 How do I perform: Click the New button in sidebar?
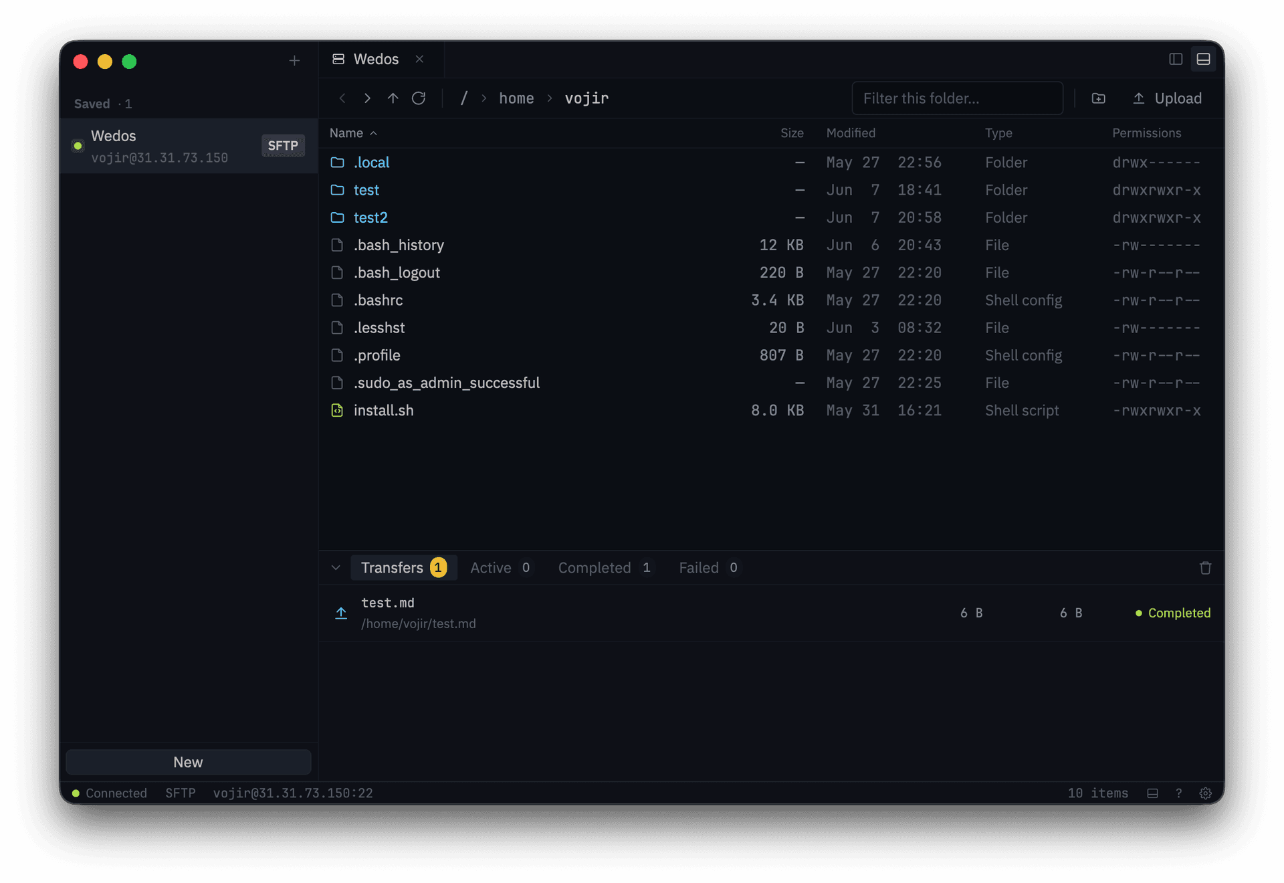(188, 763)
